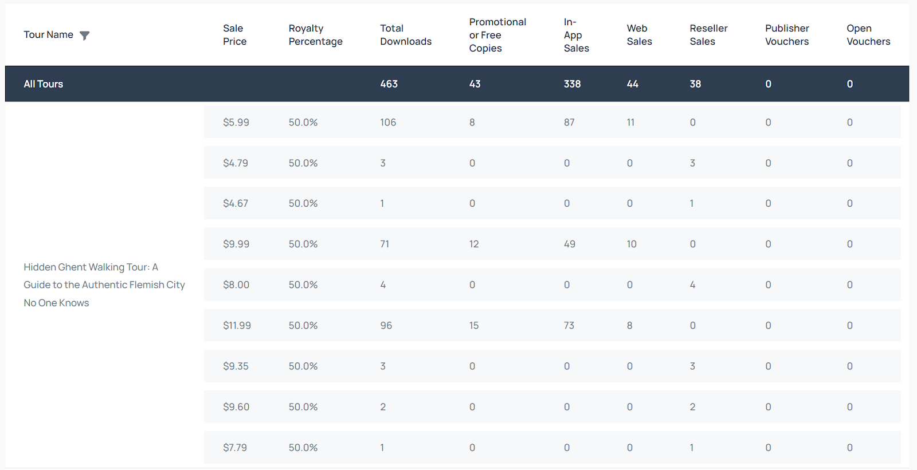Viewport: 917px width, 470px height.
Task: Click the $7.79 sale price cell
Action: [235, 448]
